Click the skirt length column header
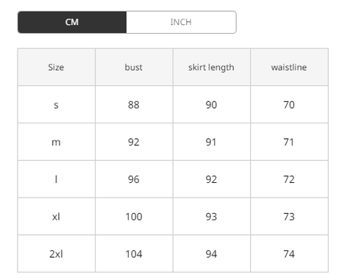 (211, 68)
